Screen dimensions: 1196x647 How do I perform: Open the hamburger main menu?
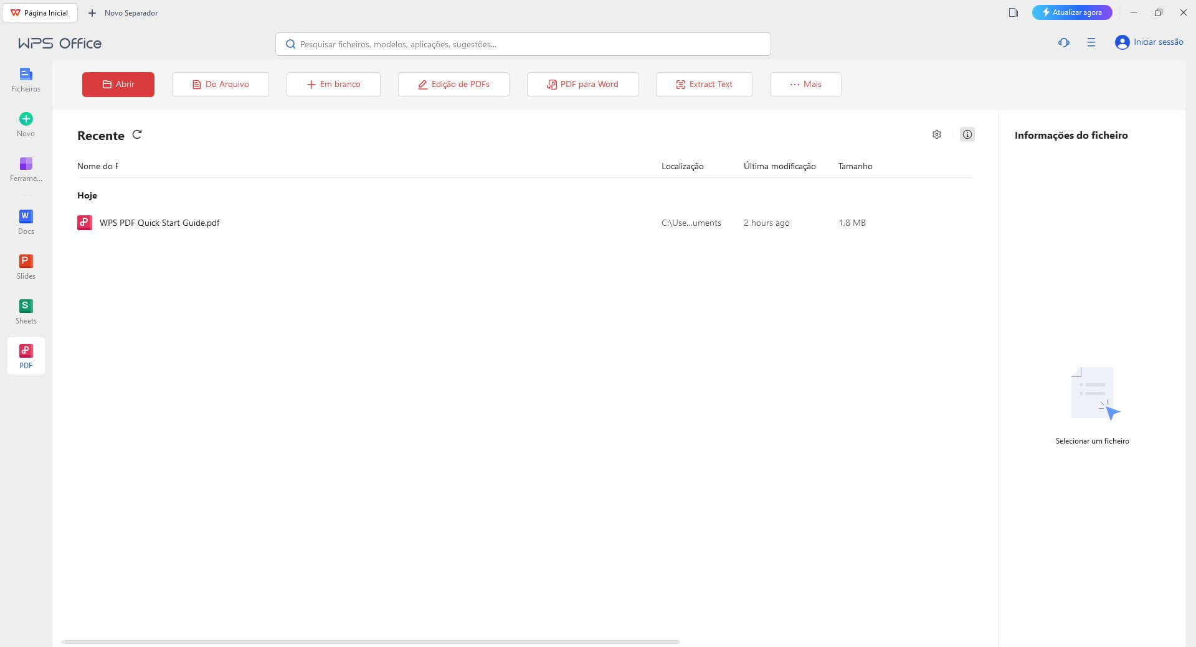(1091, 42)
